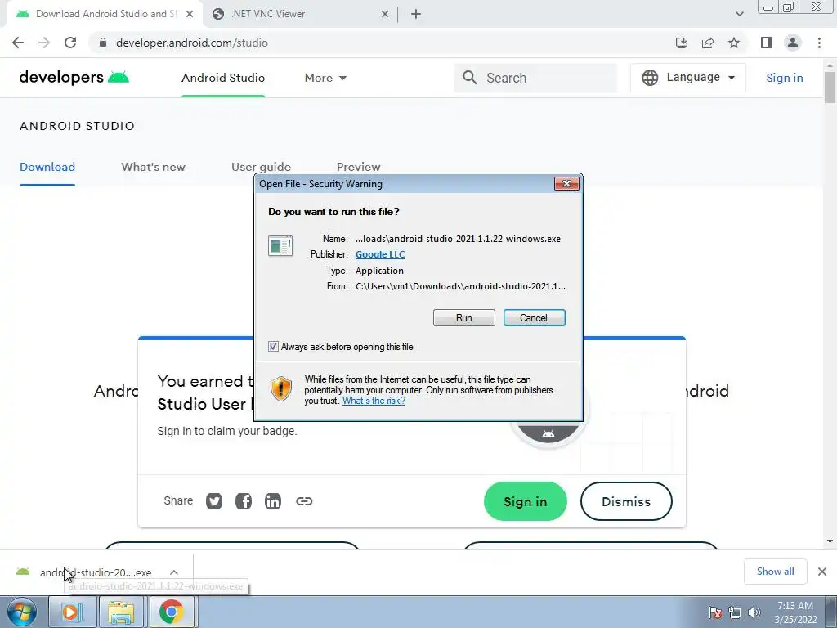Image resolution: width=837 pixels, height=628 pixels.
Task: Share on Twitter icon
Action: [214, 501]
